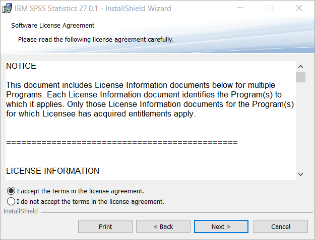Click the license text scroll down arrow
Screen dimensions: 315x240
[x=300, y=174]
